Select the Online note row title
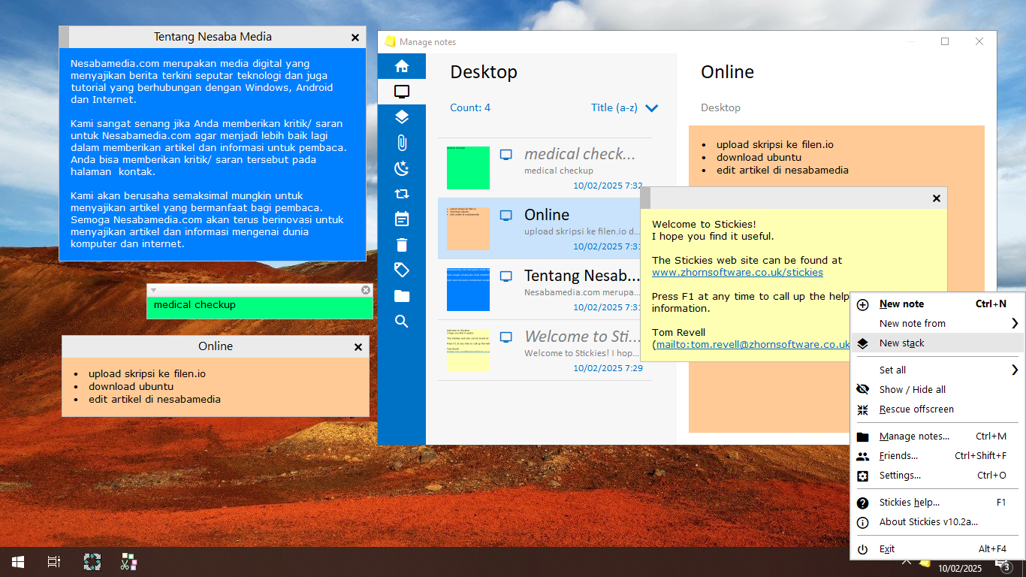 pyautogui.click(x=547, y=215)
